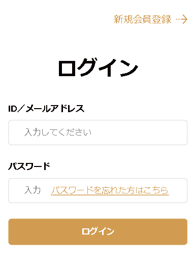This screenshot has height=268, width=195.
Task: Click the dotted right arrow at top
Action: point(182,19)
